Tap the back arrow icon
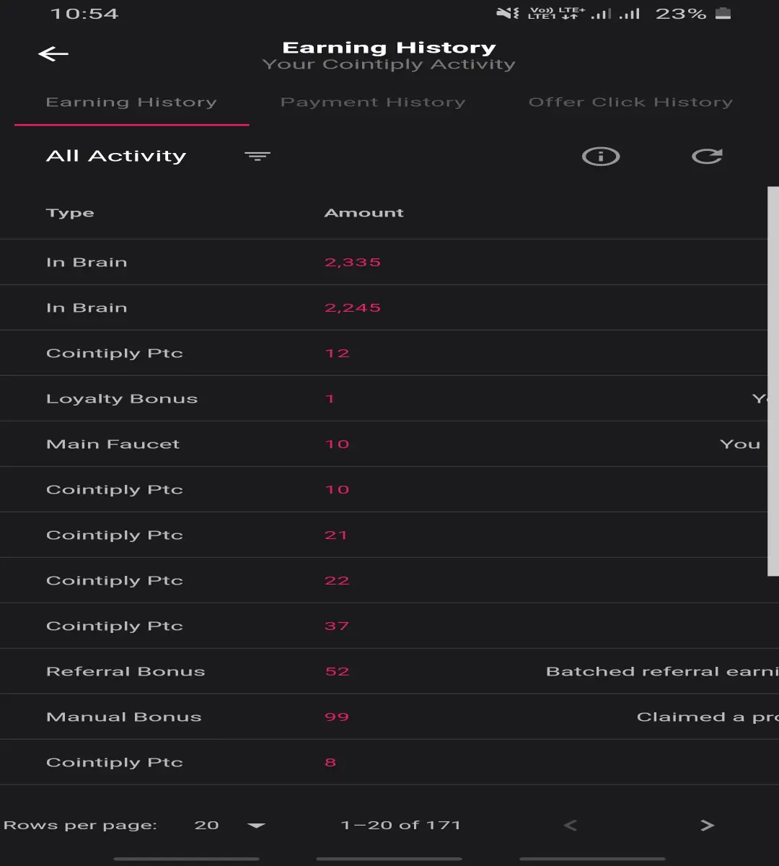779x866 pixels. (53, 54)
